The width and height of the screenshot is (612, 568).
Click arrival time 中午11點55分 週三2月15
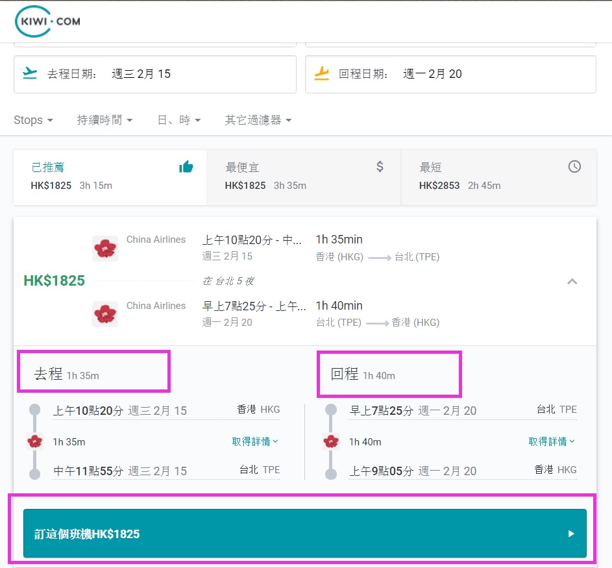pos(120,471)
